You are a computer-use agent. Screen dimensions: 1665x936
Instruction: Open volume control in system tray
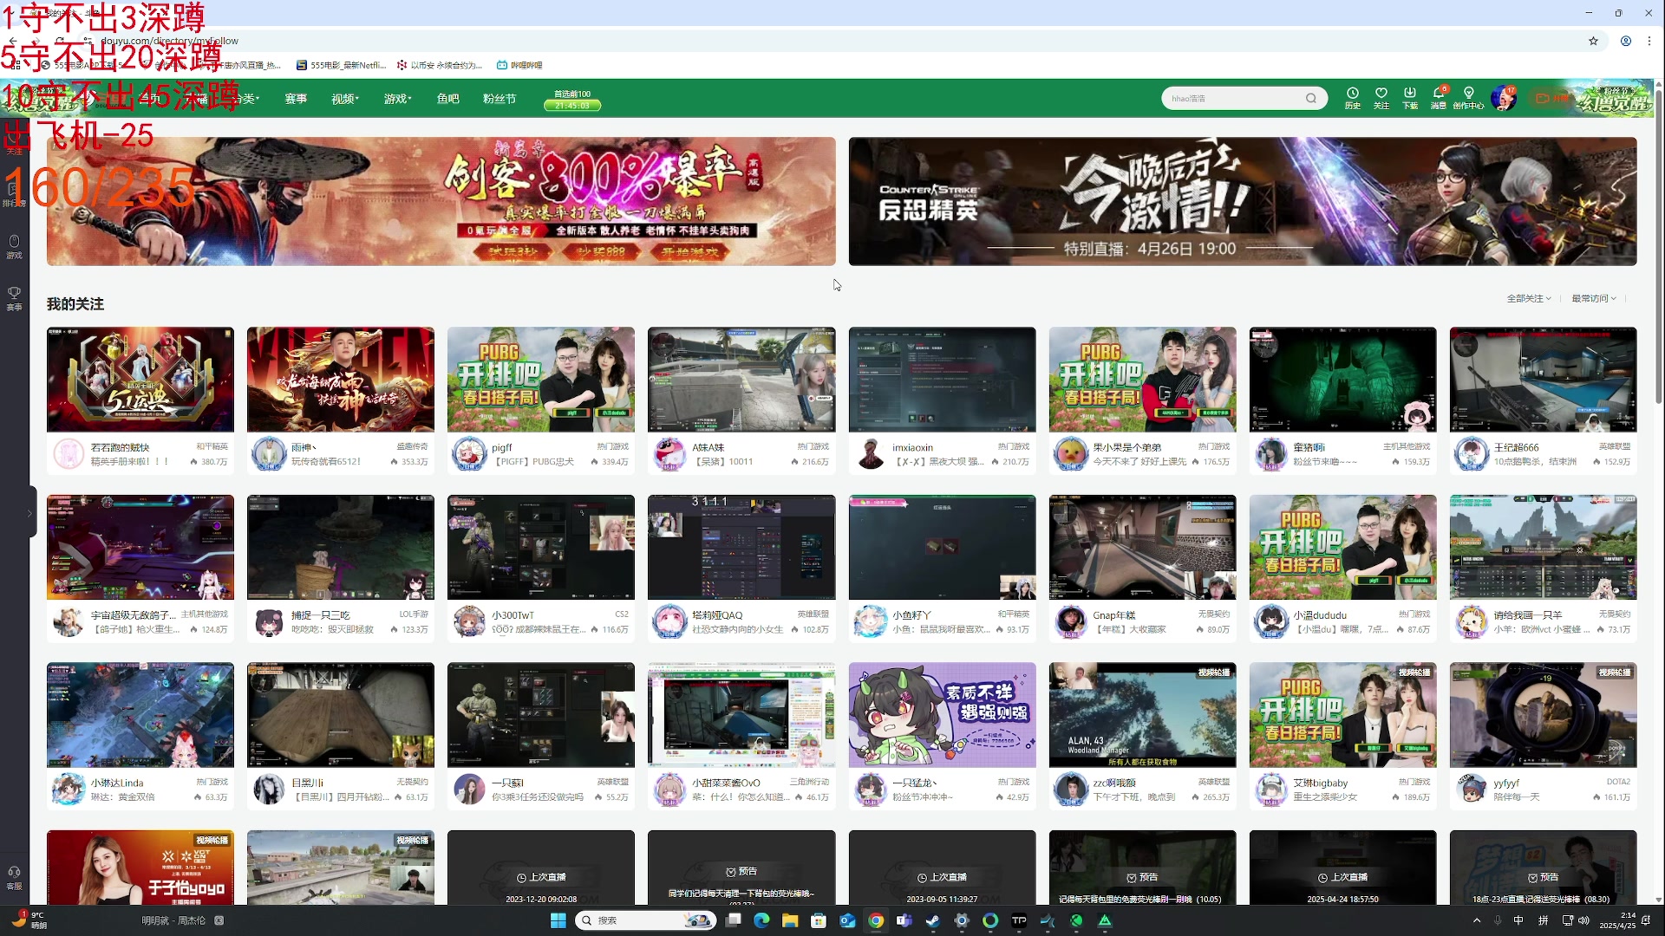tap(1584, 920)
